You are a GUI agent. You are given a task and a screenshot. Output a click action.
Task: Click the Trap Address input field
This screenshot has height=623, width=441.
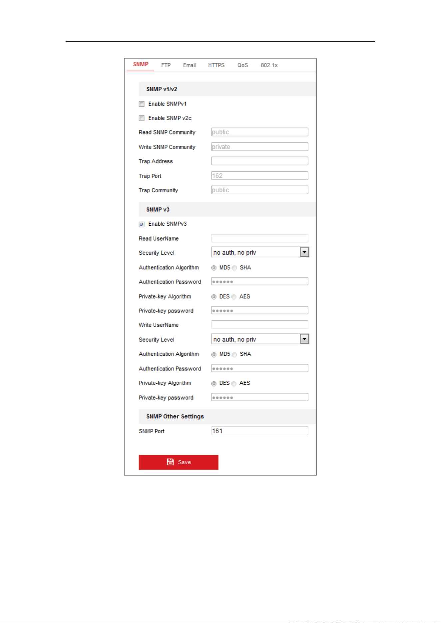(259, 161)
